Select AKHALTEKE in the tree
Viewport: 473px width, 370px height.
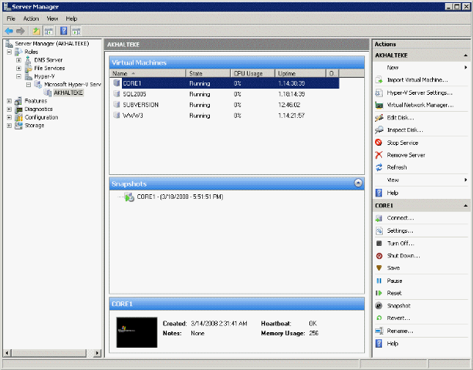(68, 92)
